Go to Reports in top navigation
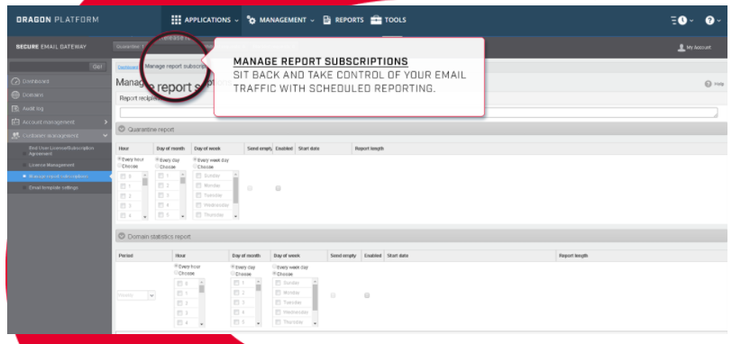The height and width of the screenshot is (344, 741). pyautogui.click(x=343, y=20)
